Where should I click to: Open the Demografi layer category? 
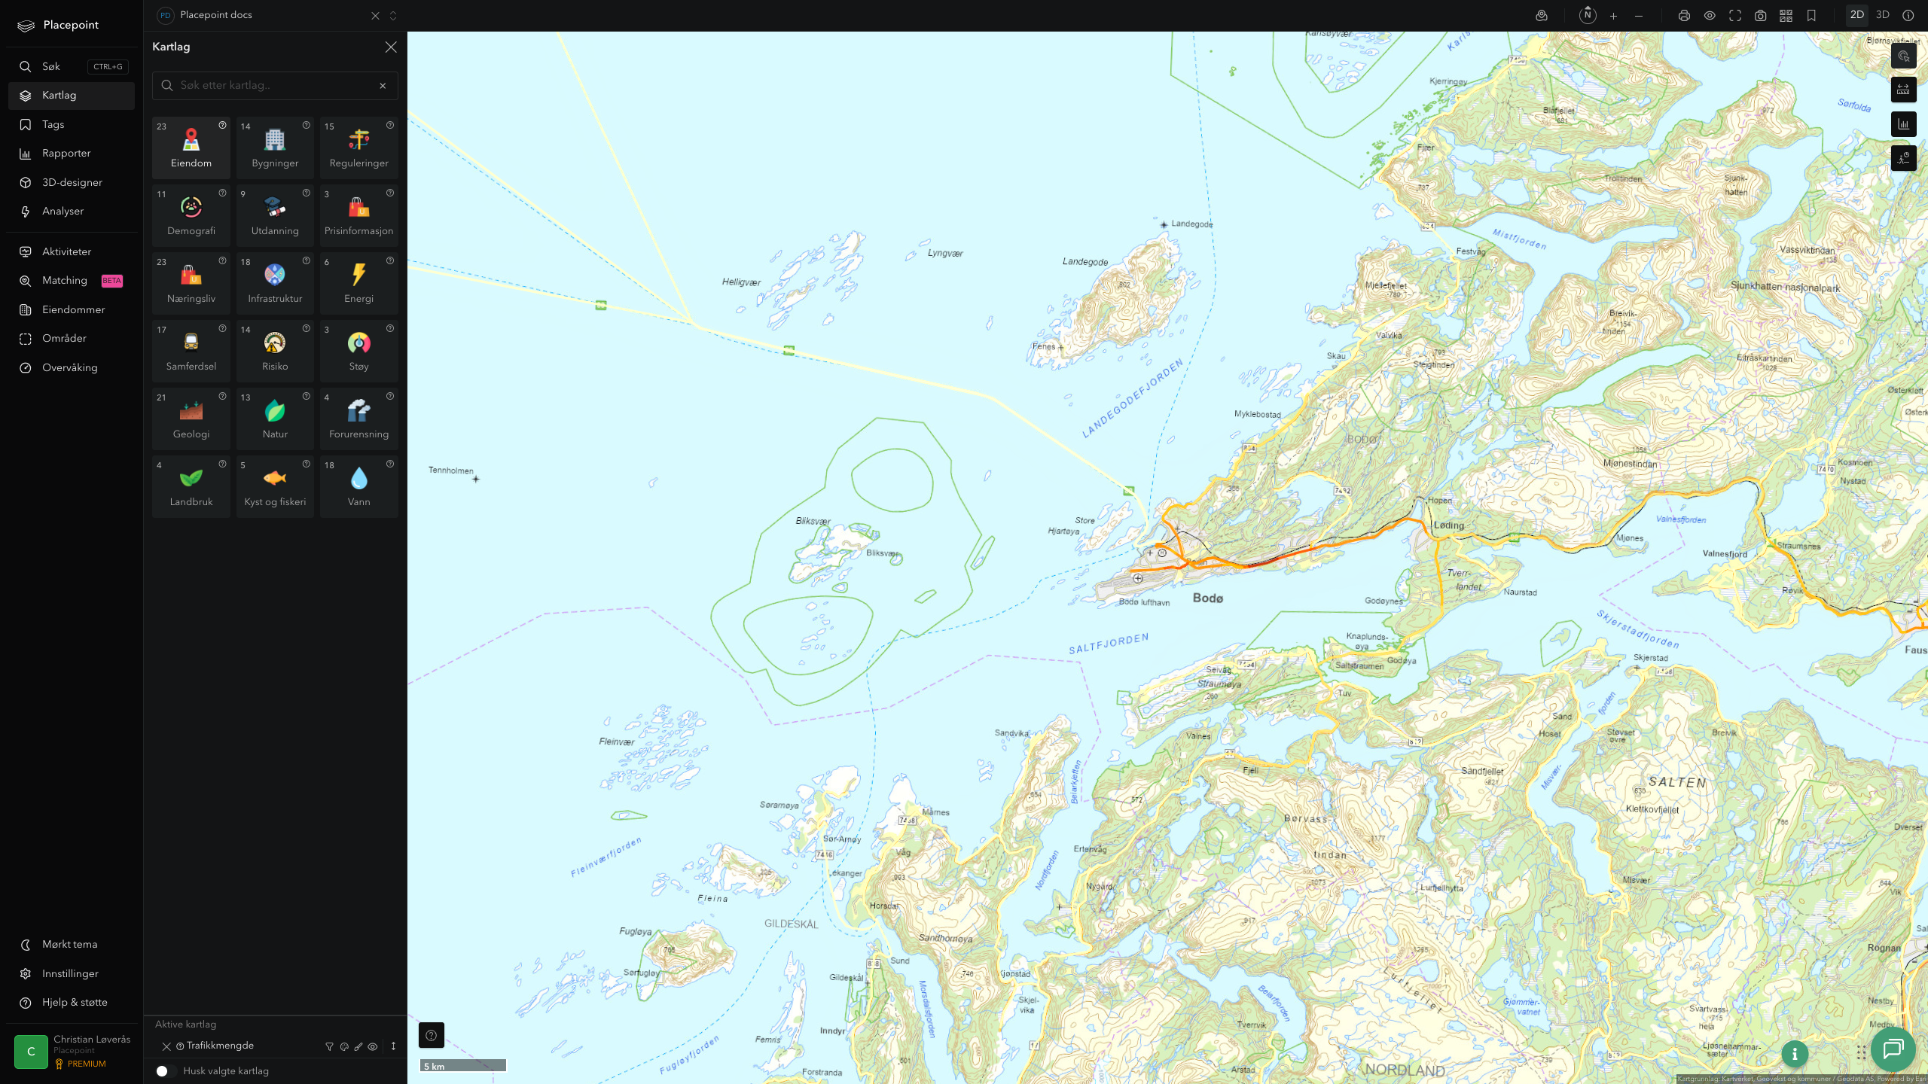tap(191, 215)
